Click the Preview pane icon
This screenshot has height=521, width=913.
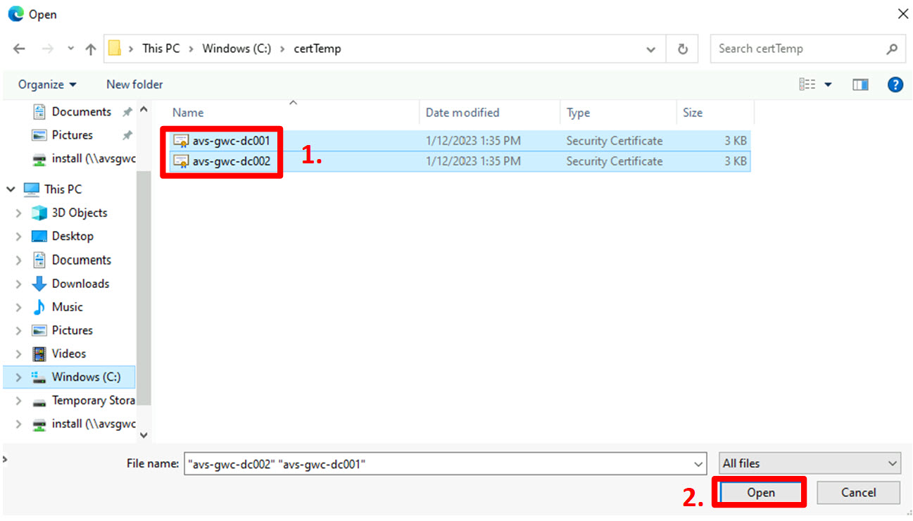860,84
